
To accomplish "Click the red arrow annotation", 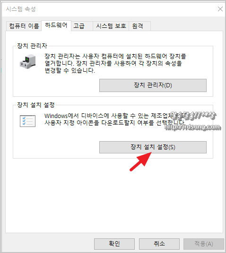I will (140, 161).
